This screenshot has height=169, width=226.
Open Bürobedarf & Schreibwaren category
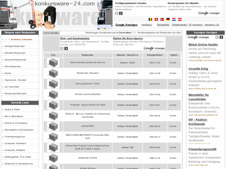[19, 130]
